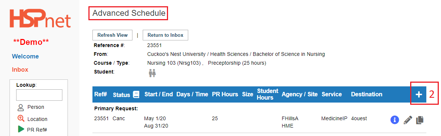Edit request 23551 with pencil icon
Image resolution: width=441 pixels, height=136 pixels.
click(408, 120)
